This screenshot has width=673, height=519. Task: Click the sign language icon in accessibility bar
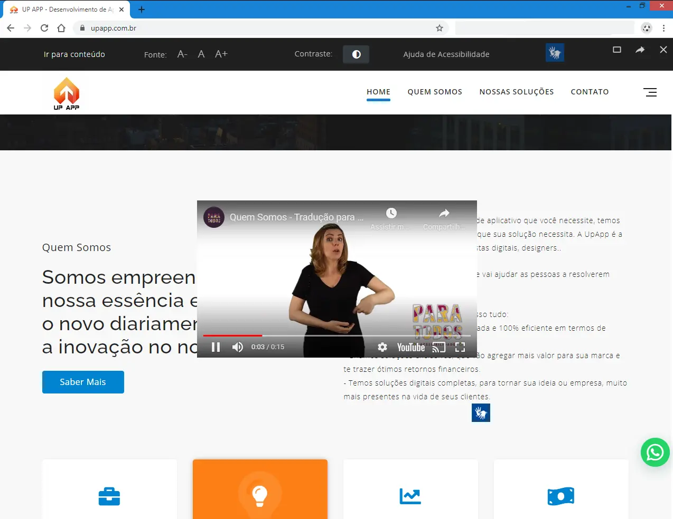(555, 53)
